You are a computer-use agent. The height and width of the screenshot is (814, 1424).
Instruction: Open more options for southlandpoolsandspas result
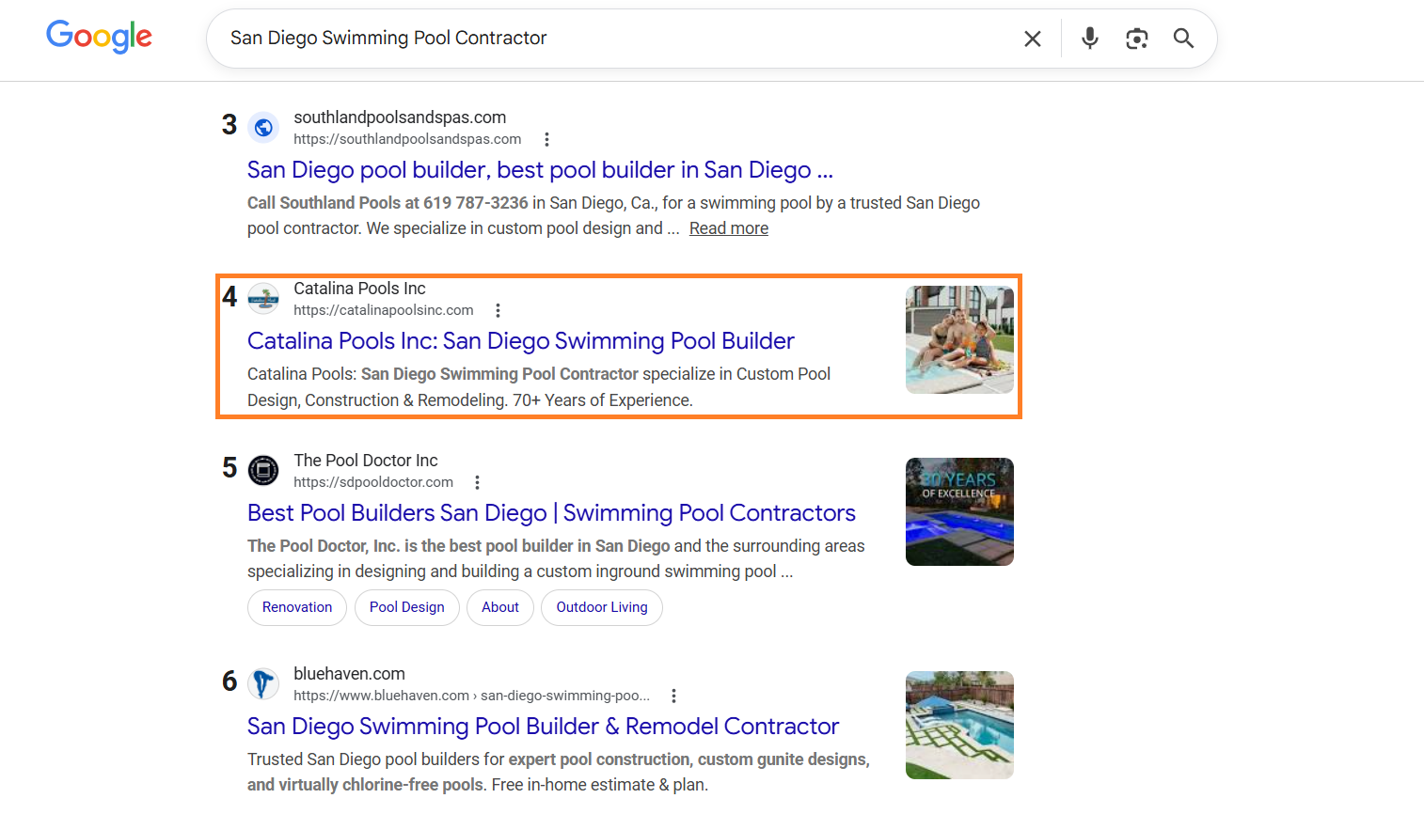point(546,139)
